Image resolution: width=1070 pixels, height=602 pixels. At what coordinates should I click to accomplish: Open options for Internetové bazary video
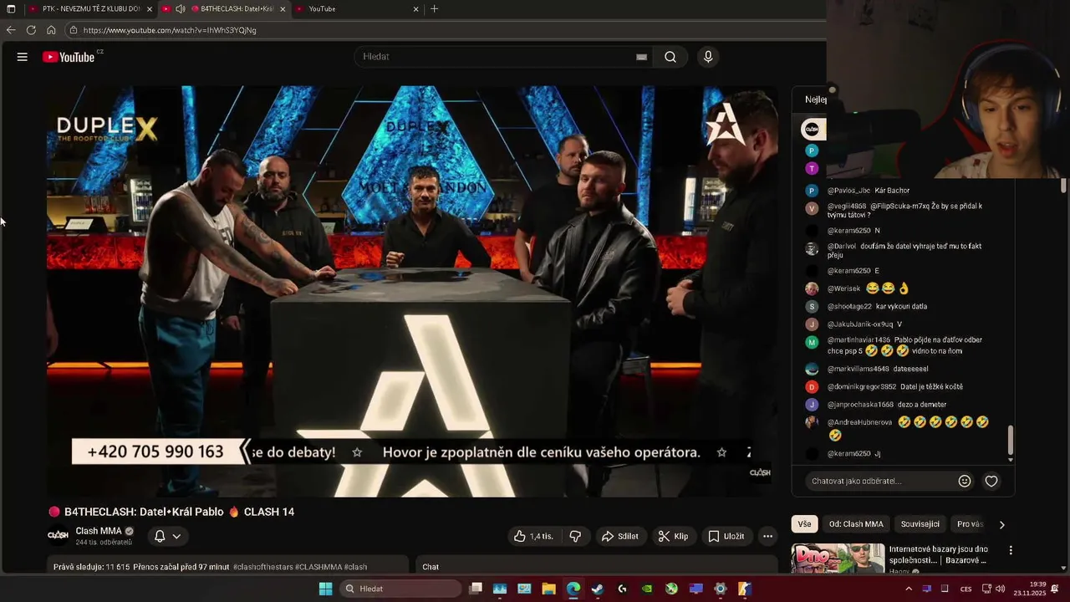pyautogui.click(x=1011, y=550)
